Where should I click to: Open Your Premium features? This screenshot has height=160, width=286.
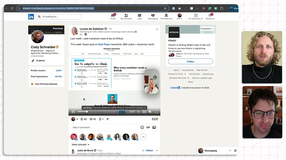coord(46,84)
